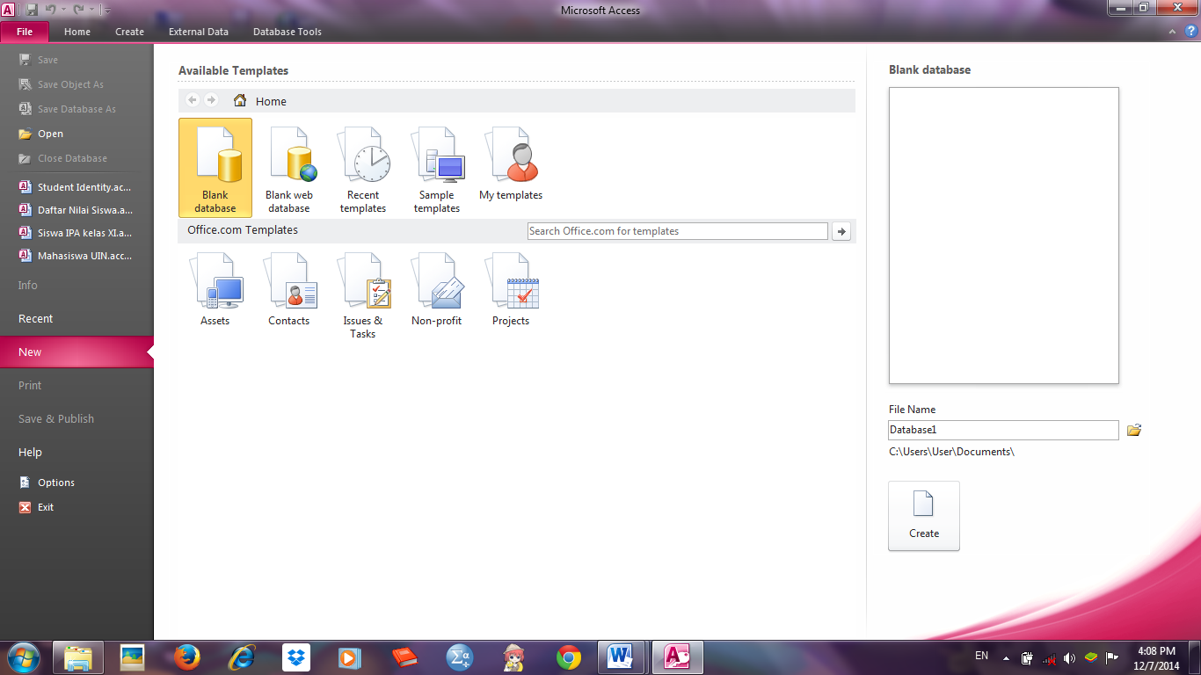The width and height of the screenshot is (1201, 675).
Task: Expand the Redo dropdown arrow
Action: (91, 11)
